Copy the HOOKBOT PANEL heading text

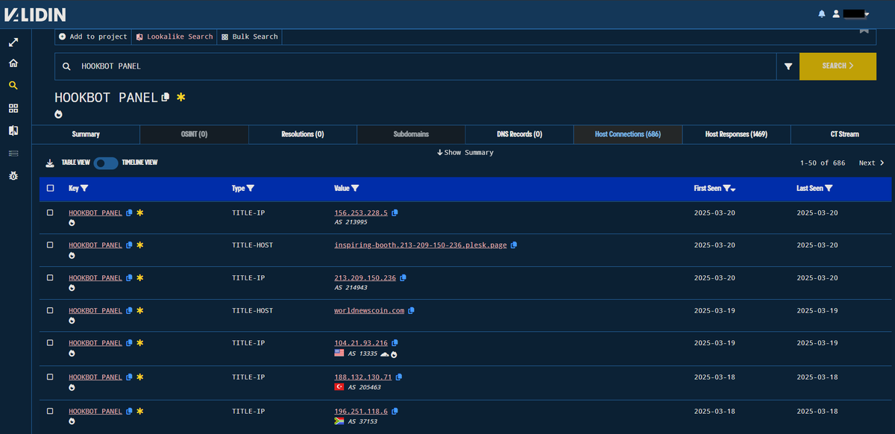[x=166, y=98]
